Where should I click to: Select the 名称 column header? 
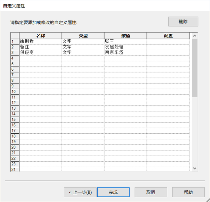coord(41,36)
